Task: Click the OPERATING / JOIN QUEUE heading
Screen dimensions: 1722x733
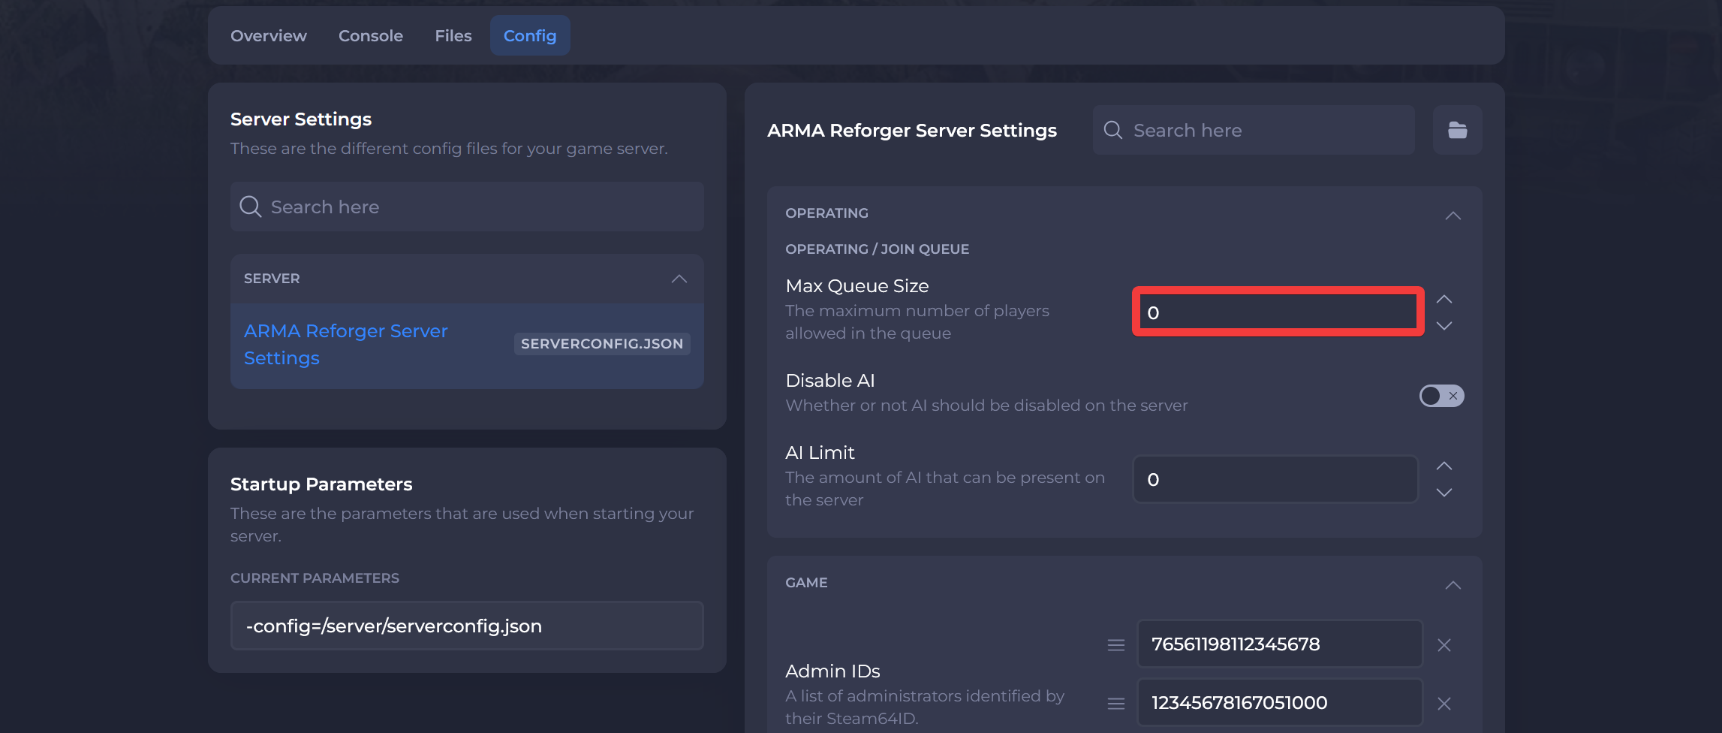Action: [x=877, y=249]
